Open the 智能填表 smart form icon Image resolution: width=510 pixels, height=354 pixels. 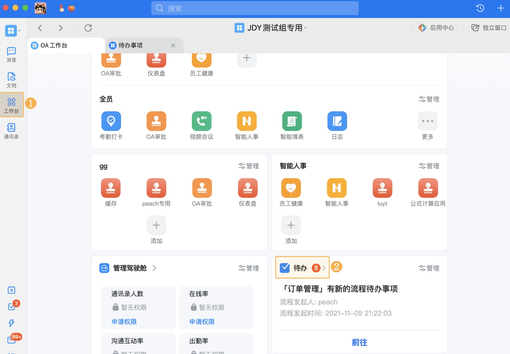292,121
